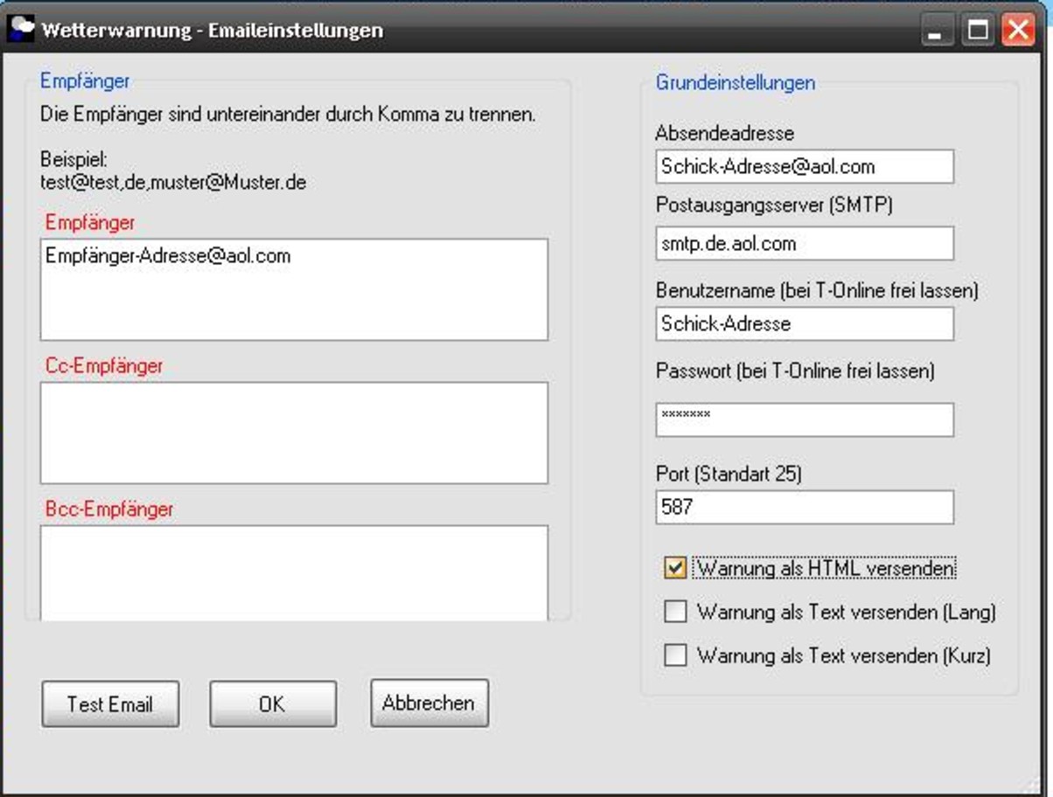Tick Warnung als Text versenden (Lang)
The height and width of the screenshot is (797, 1053).
point(675,613)
